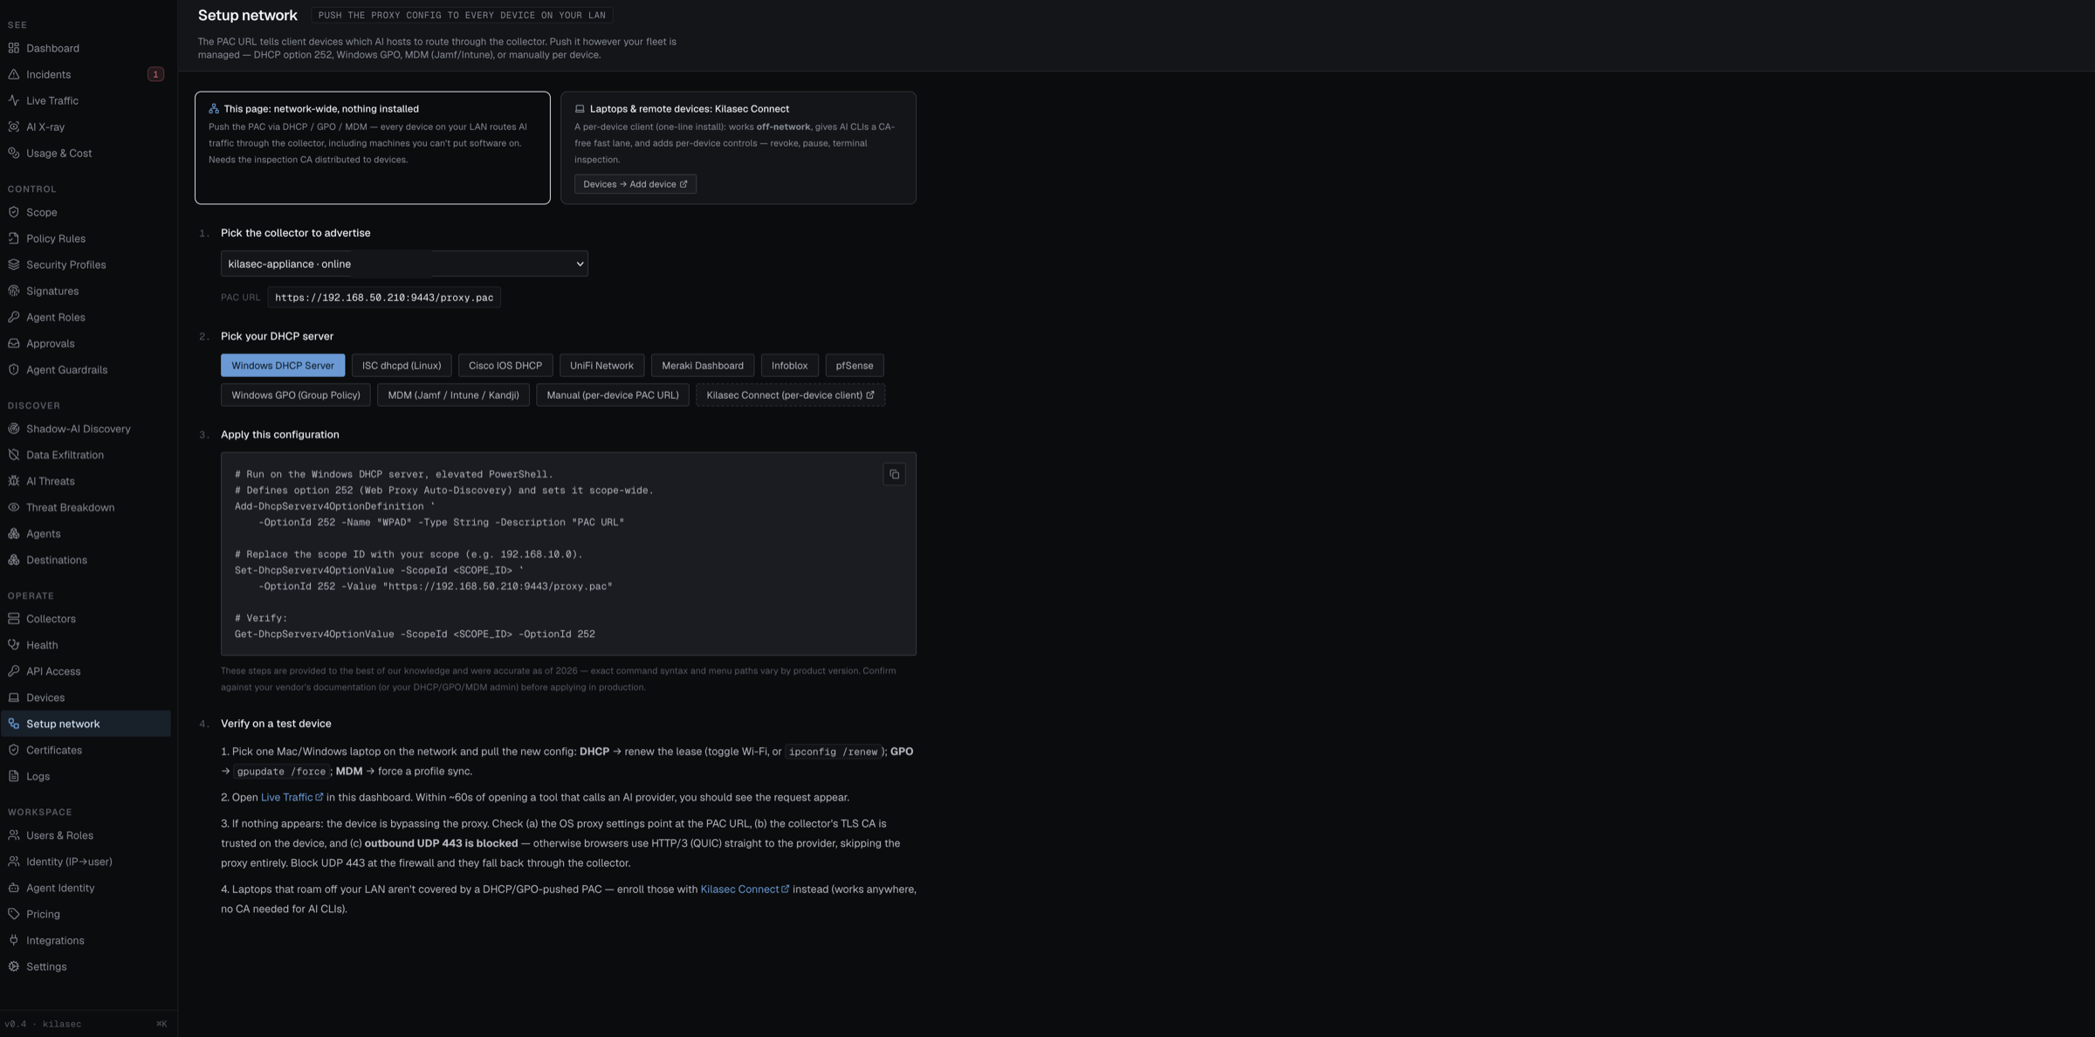The height and width of the screenshot is (1037, 2095).
Task: Follow the Kilasec Connect inline link
Action: pyautogui.click(x=745, y=889)
